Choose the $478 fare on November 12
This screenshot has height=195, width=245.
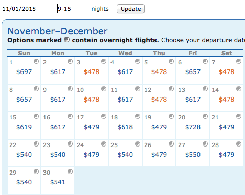[x=159, y=100]
